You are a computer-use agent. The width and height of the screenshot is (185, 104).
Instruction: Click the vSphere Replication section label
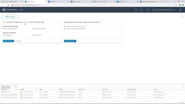click(10, 33)
